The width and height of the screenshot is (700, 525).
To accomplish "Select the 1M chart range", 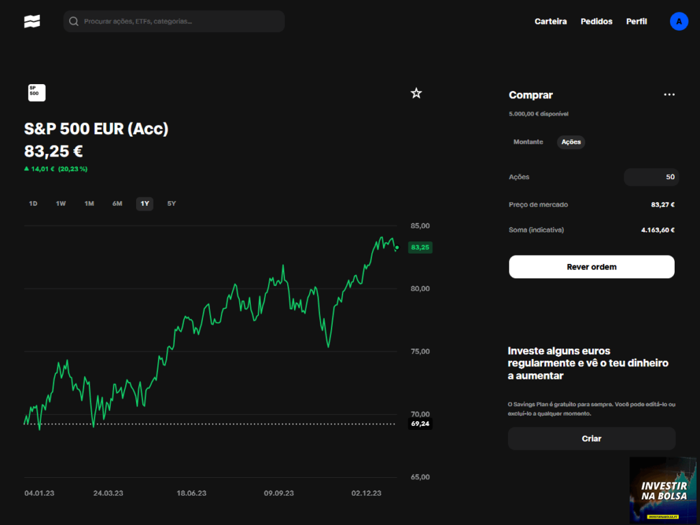I will (90, 204).
